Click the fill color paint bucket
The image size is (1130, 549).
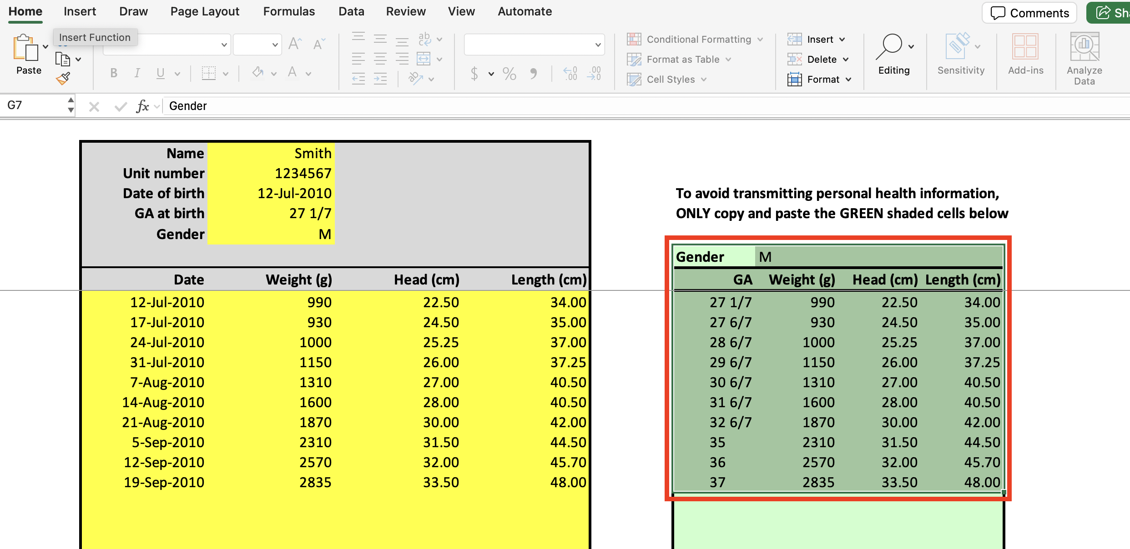click(258, 73)
